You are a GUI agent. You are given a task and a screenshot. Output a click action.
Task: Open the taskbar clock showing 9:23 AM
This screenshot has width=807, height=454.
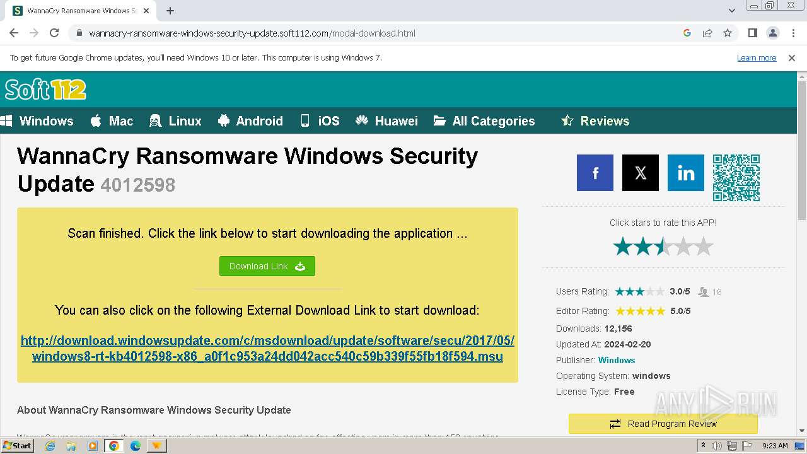click(775, 446)
